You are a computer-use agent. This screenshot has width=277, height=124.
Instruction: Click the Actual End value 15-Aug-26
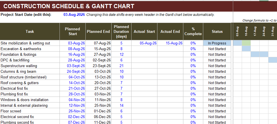pos(170,43)
